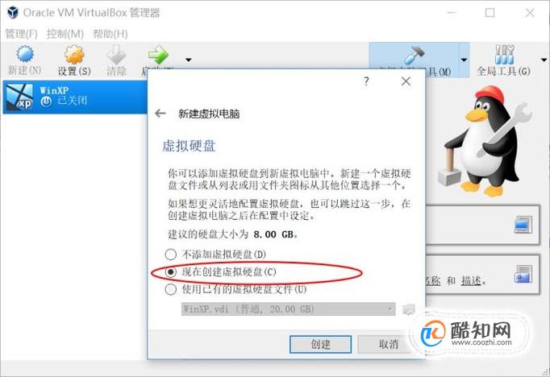Click the Discard (清除) arrow icon
This screenshot has width=550, height=377.
tap(116, 55)
